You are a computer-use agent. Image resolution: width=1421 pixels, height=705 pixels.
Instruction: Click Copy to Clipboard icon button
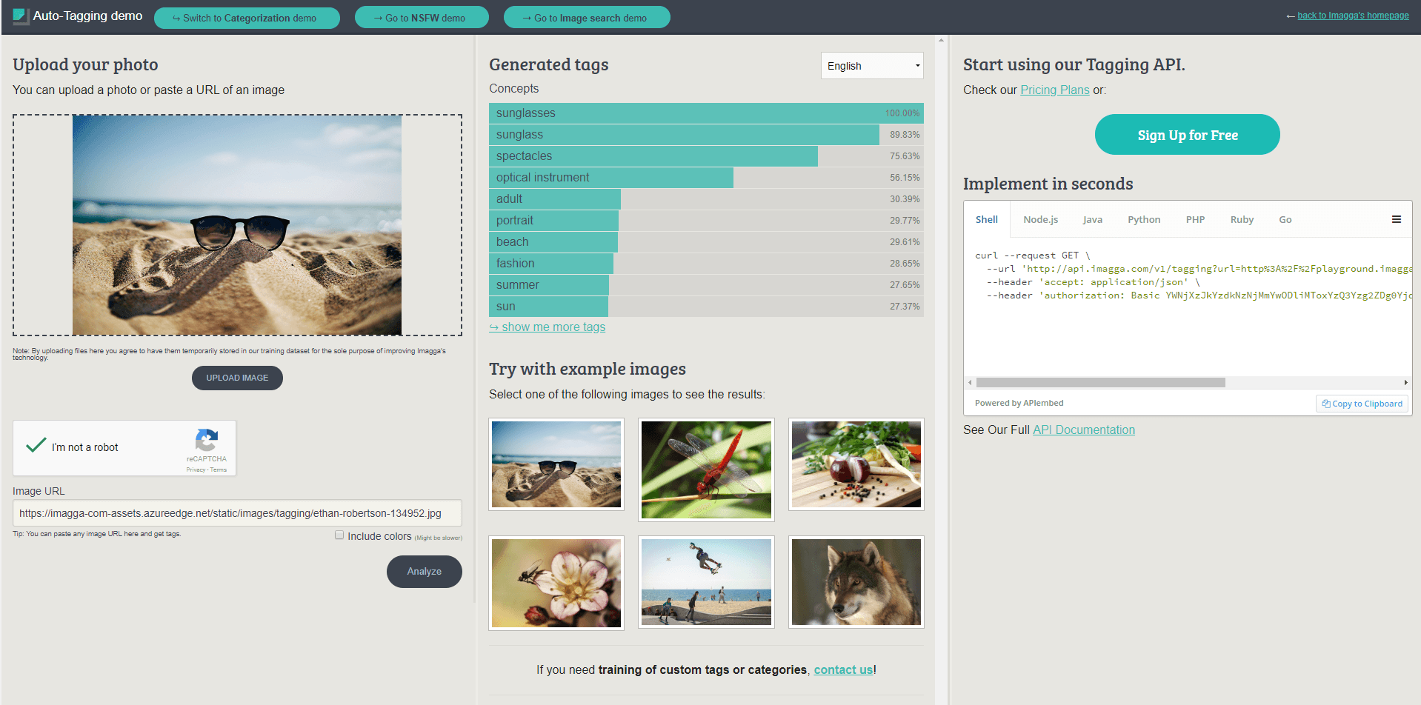pyautogui.click(x=1362, y=404)
